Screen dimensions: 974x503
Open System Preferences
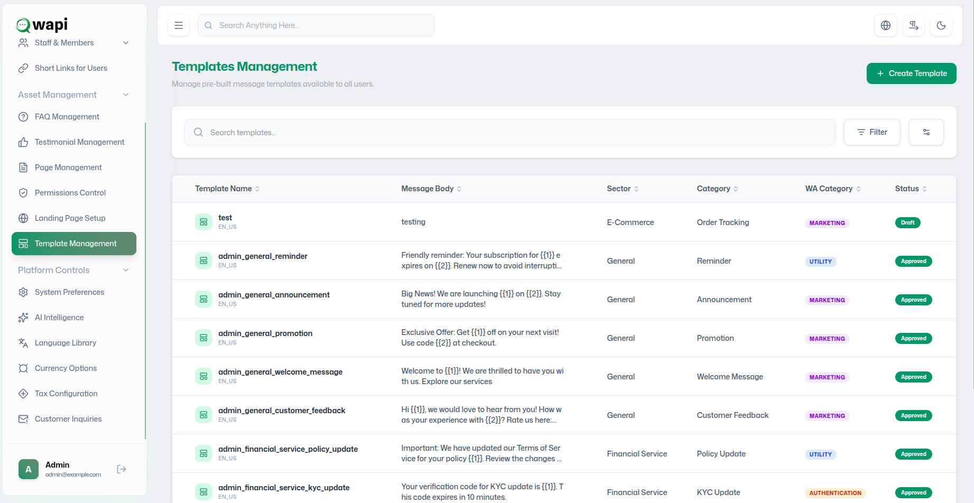pyautogui.click(x=74, y=292)
